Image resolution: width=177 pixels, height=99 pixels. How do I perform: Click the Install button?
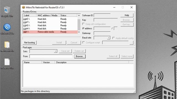coord(59,43)
